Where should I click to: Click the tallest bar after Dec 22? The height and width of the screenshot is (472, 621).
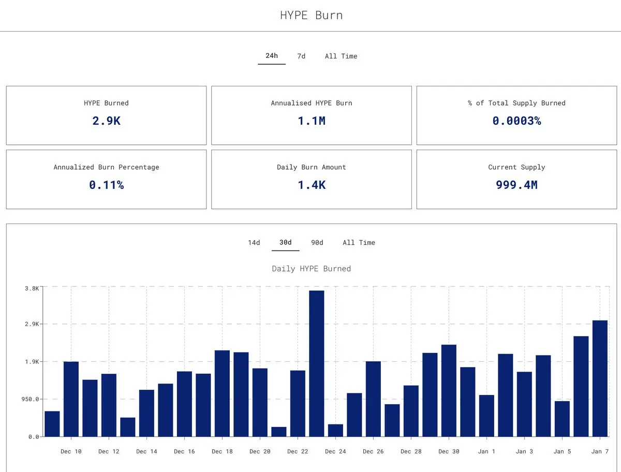[x=317, y=363]
